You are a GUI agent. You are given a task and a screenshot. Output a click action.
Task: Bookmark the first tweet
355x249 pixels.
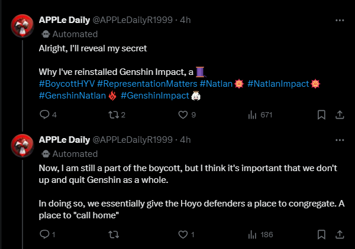point(321,114)
